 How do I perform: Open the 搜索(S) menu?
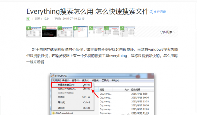point(86,80)
